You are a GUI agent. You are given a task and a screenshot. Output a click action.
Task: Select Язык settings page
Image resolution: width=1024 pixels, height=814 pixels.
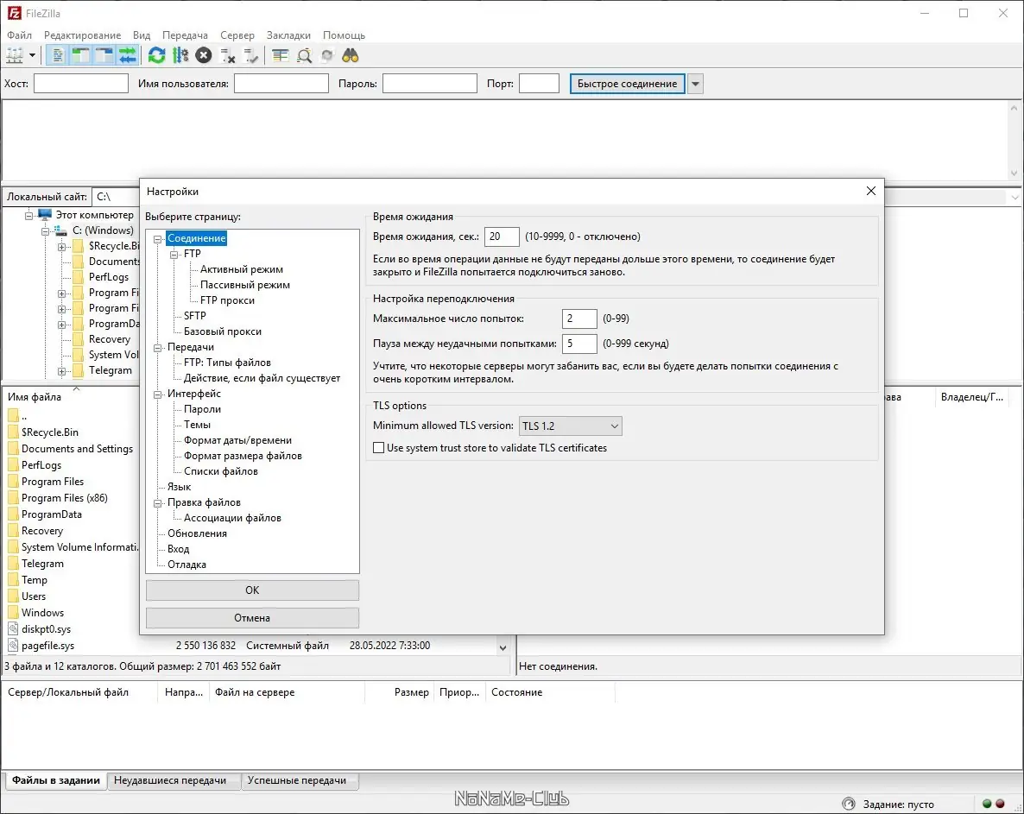[179, 487]
